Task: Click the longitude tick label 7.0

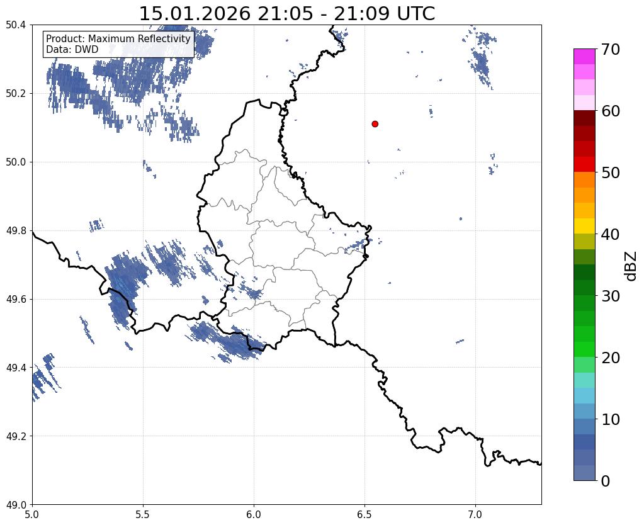Action: point(475,515)
